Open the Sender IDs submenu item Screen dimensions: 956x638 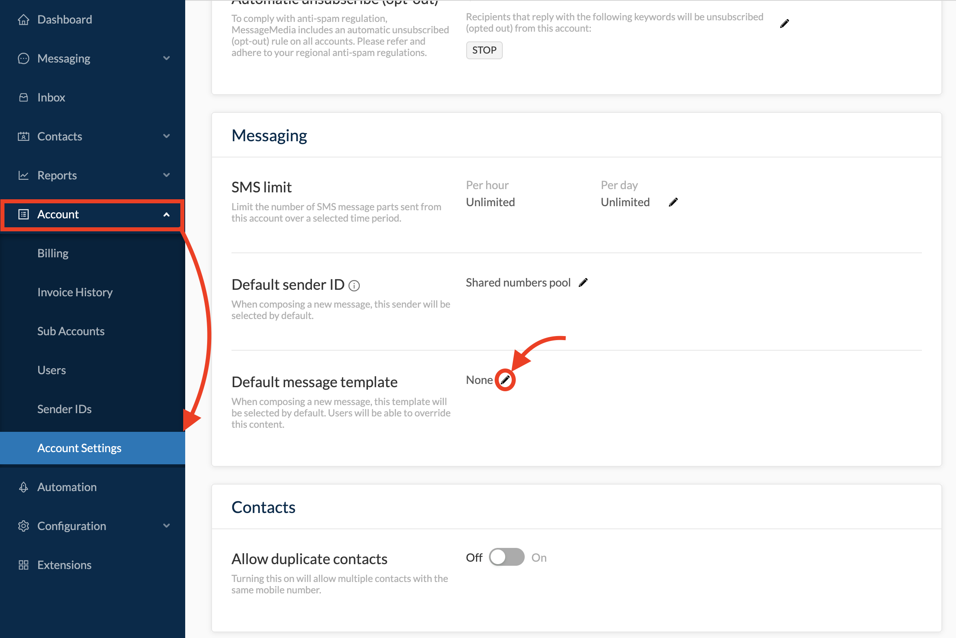click(x=64, y=409)
